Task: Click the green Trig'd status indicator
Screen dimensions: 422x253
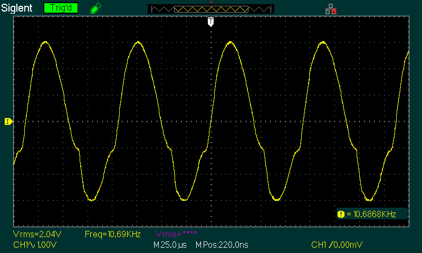Action: tap(61, 8)
